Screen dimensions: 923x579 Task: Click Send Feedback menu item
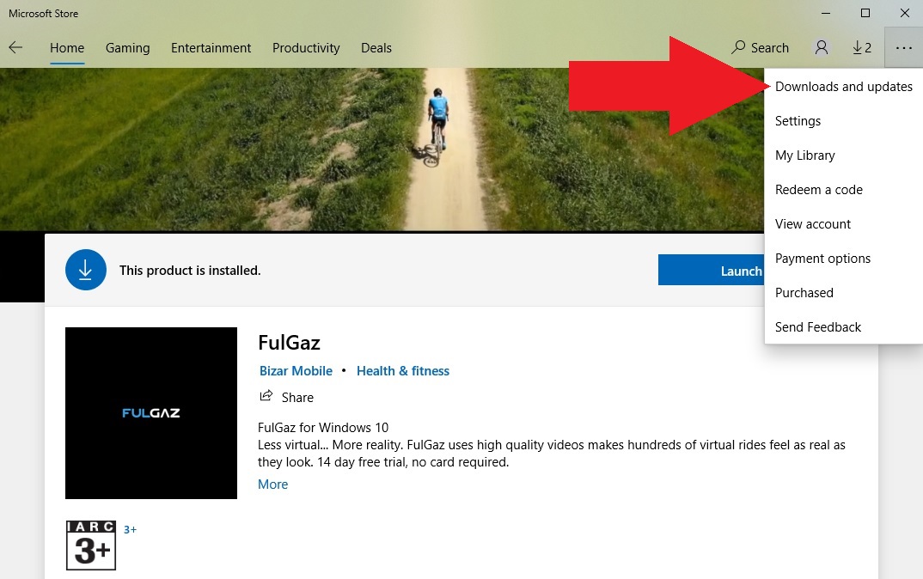coord(844,327)
